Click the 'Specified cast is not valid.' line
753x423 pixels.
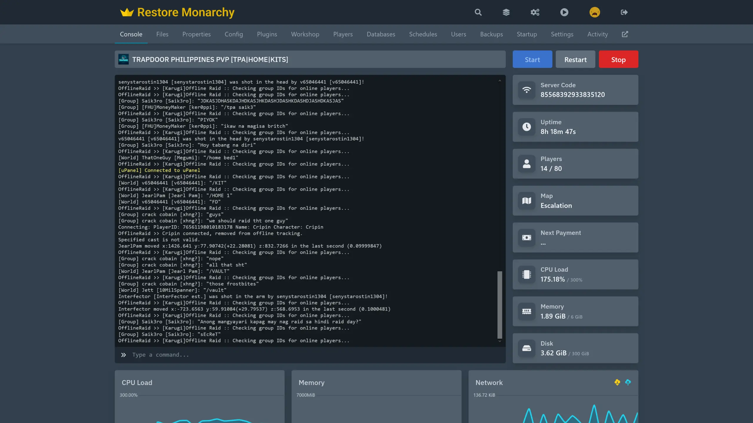click(159, 240)
